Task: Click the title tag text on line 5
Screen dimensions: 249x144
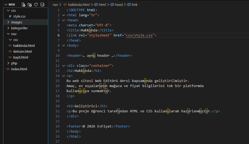Action: pyautogui.click(x=90, y=30)
